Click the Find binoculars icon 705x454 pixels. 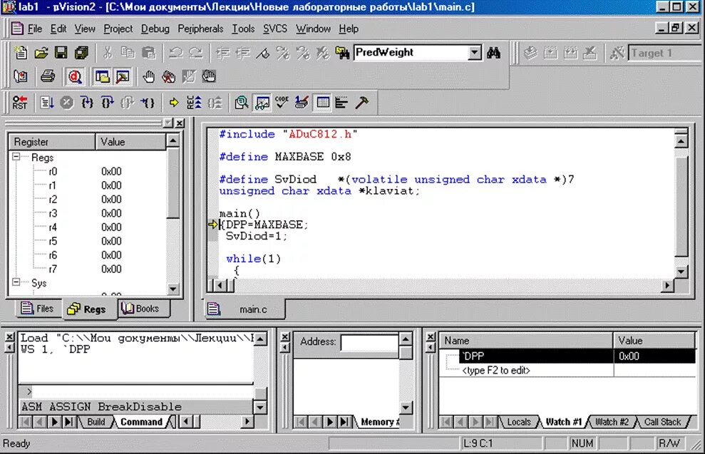493,53
